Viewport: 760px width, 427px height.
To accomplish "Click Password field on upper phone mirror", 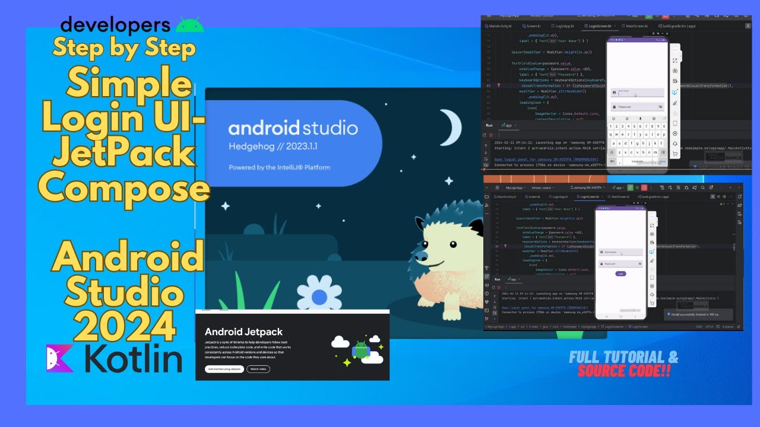I will pos(638,107).
